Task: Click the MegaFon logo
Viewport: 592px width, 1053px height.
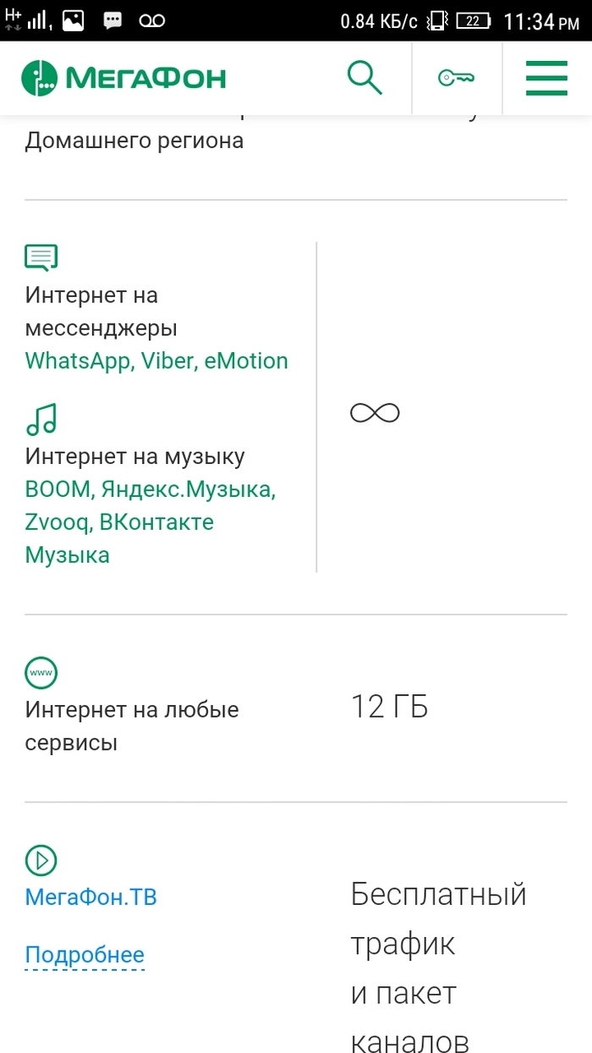Action: (123, 79)
